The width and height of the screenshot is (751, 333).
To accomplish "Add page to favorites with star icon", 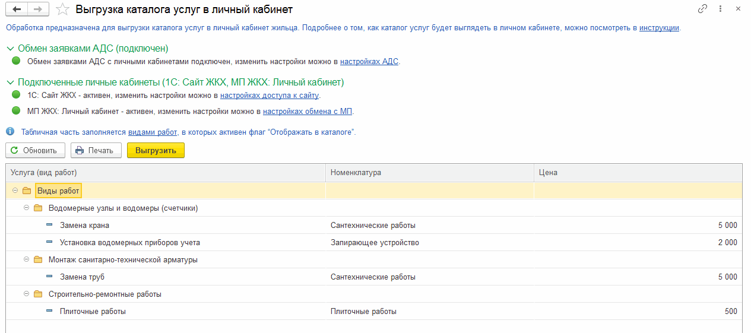I will 62,9.
